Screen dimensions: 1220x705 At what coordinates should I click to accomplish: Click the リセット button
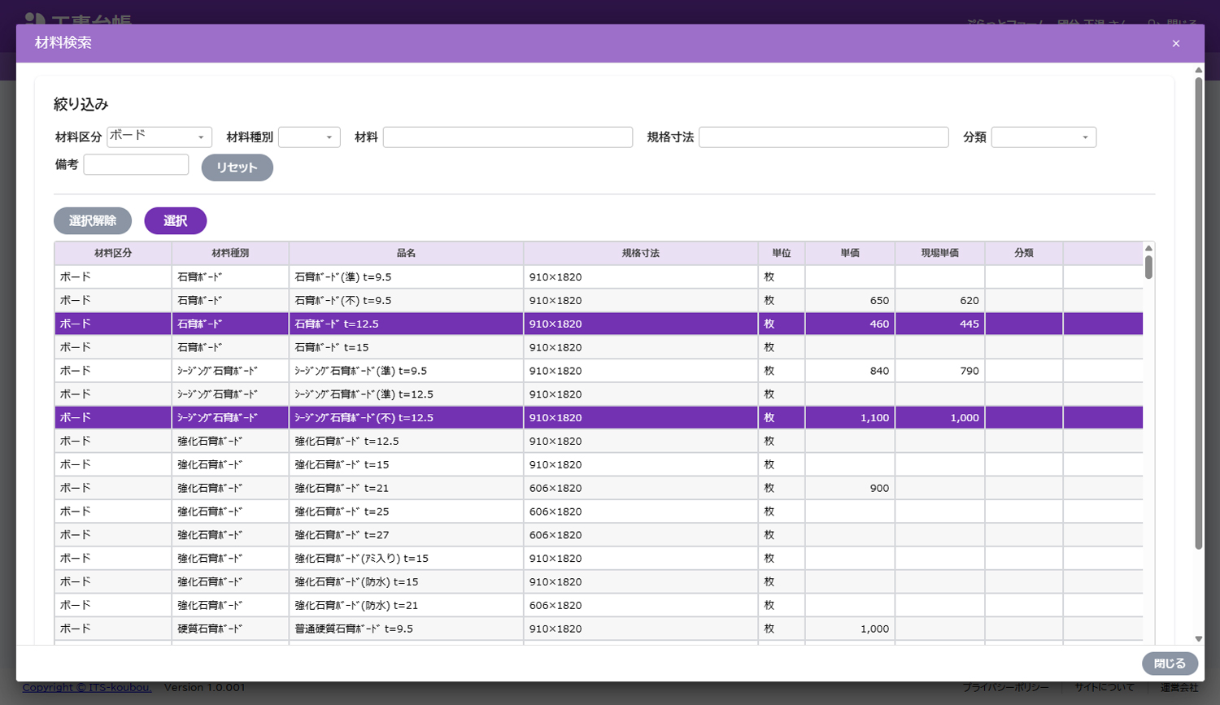click(237, 168)
